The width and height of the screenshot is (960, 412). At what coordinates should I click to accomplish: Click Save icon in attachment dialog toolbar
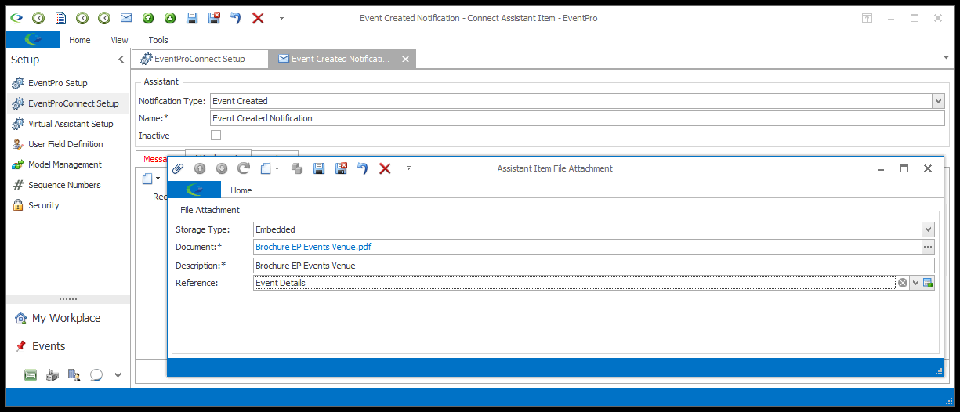[x=319, y=168]
